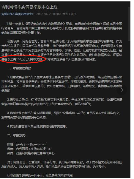Click the vertical scrollbar thumb at right
The width and height of the screenshot is (134, 179).
click(129, 24)
